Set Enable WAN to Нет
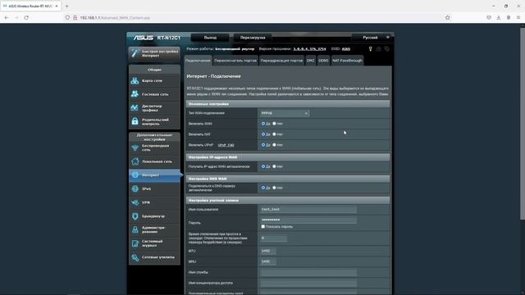Viewport: 525px width, 295px height. (274, 124)
